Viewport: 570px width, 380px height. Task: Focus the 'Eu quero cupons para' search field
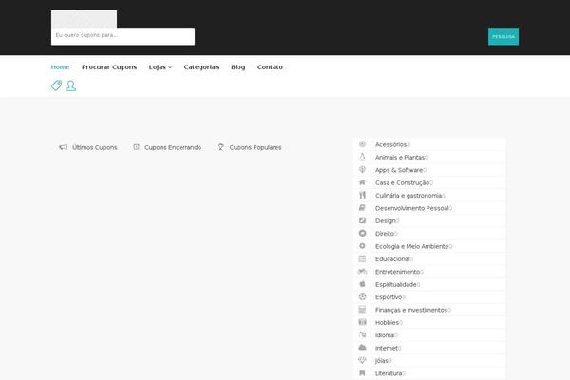tap(123, 37)
